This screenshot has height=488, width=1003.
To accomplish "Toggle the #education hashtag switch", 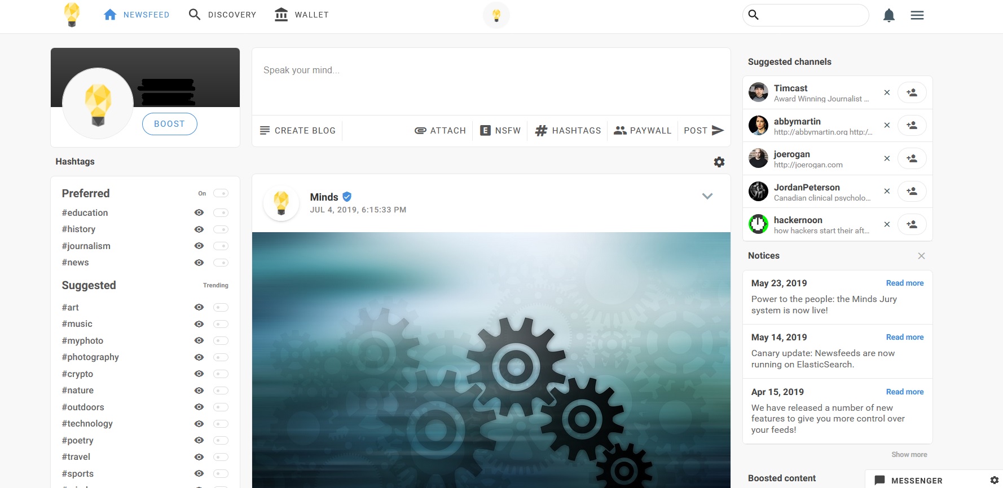I will click(x=221, y=212).
